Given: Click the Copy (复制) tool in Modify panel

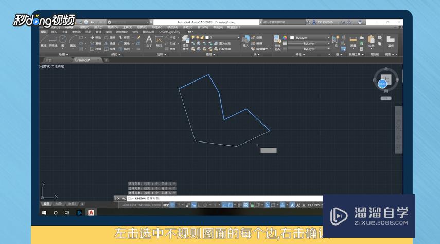Looking at the screenshot, I should [x=95, y=44].
